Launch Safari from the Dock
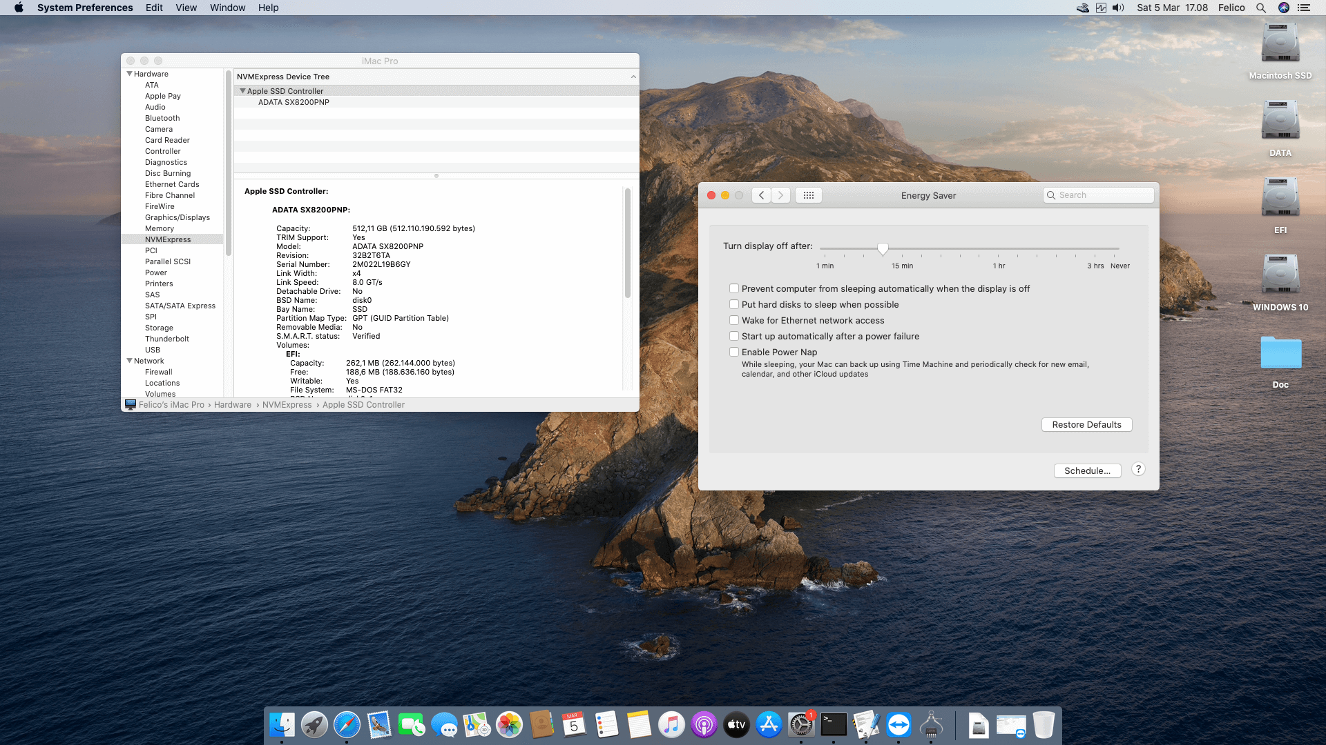The height and width of the screenshot is (745, 1326). [346, 725]
